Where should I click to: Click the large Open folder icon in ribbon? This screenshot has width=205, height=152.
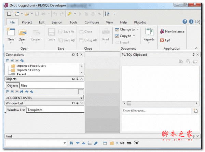(22, 32)
